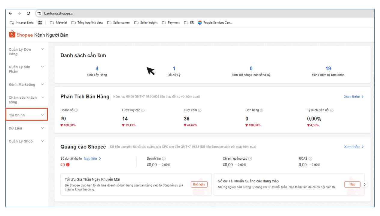Expand the Dữ Liệu sidebar menu
Viewport: 380px width, 216px height.
coord(26,128)
